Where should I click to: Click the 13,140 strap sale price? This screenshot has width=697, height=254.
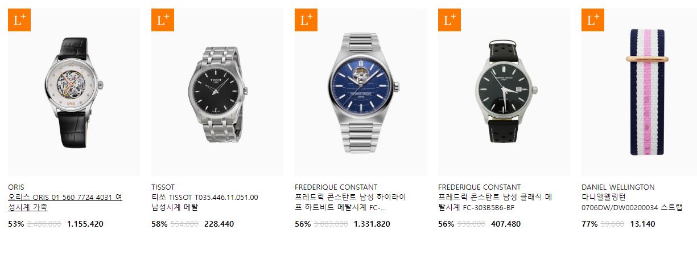click(x=642, y=224)
